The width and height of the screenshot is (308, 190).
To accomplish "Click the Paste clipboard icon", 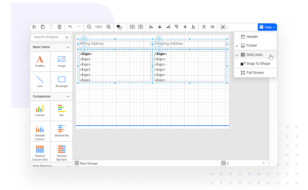I will [x=51, y=27].
